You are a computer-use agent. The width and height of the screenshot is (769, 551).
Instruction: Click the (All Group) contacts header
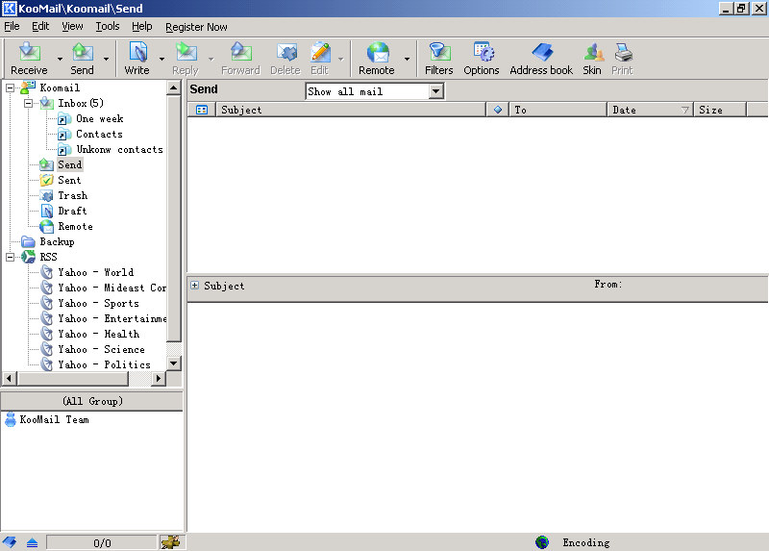[x=92, y=401]
